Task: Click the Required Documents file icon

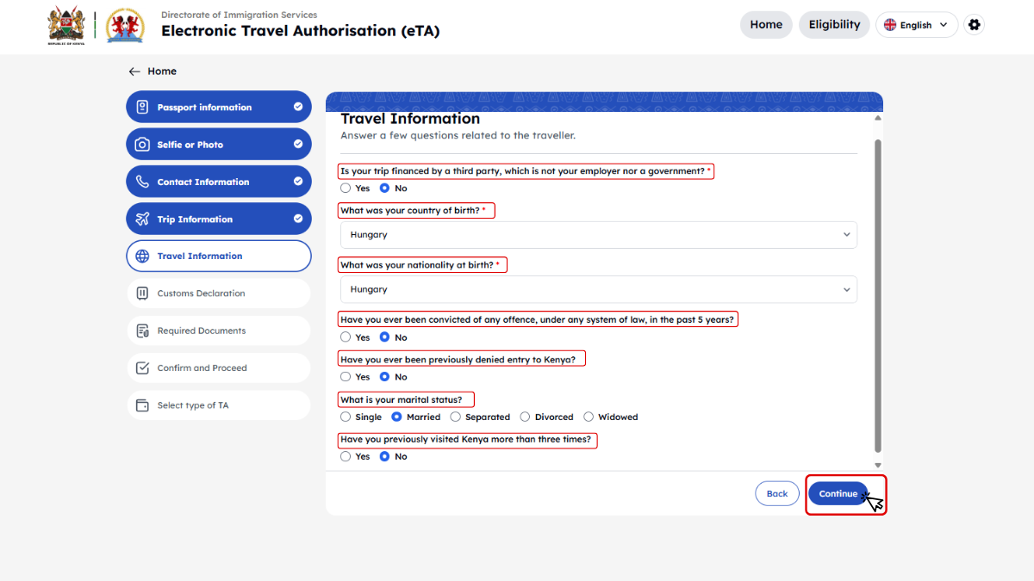Action: pos(142,331)
